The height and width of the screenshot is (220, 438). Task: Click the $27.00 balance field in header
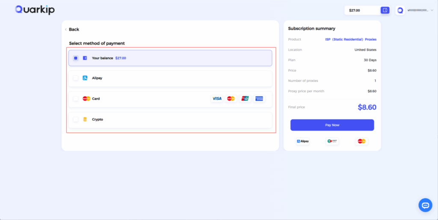[x=363, y=10]
